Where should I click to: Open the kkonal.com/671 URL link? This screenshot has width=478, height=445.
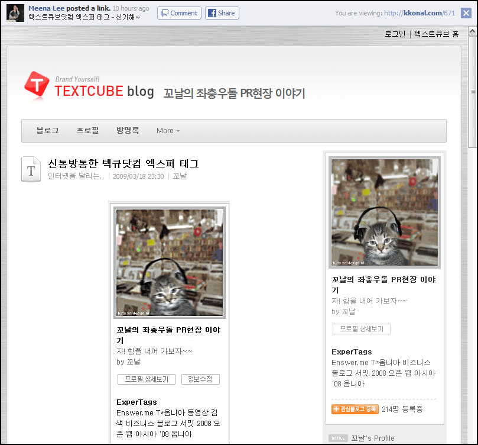[420, 13]
